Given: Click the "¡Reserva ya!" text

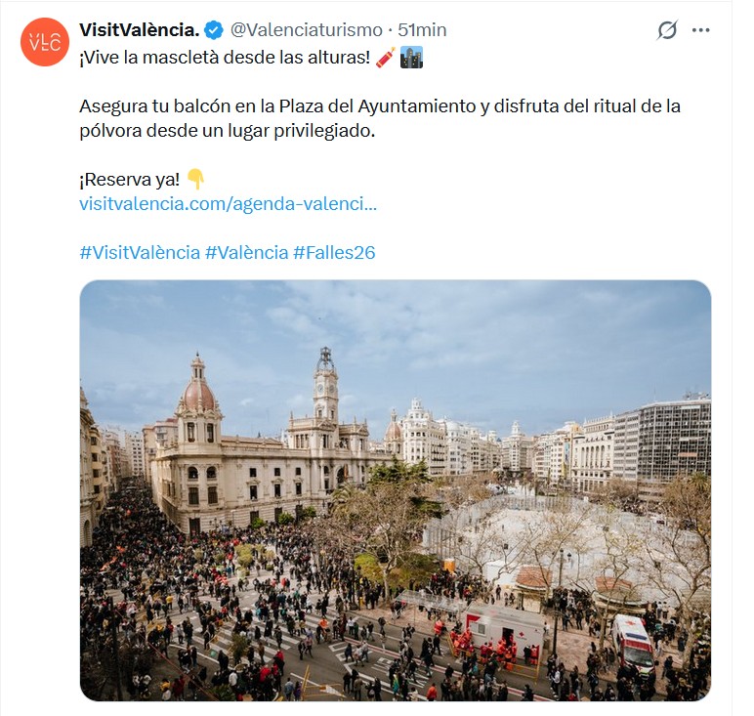Looking at the screenshot, I should point(129,180).
